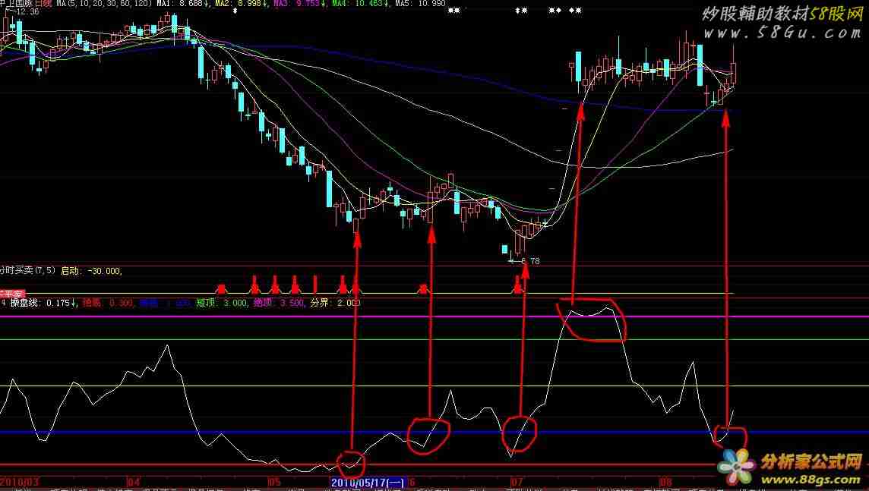Viewport: 869px width, 491px height.
Task: Click the 05 month axis label
Action: click(x=274, y=483)
